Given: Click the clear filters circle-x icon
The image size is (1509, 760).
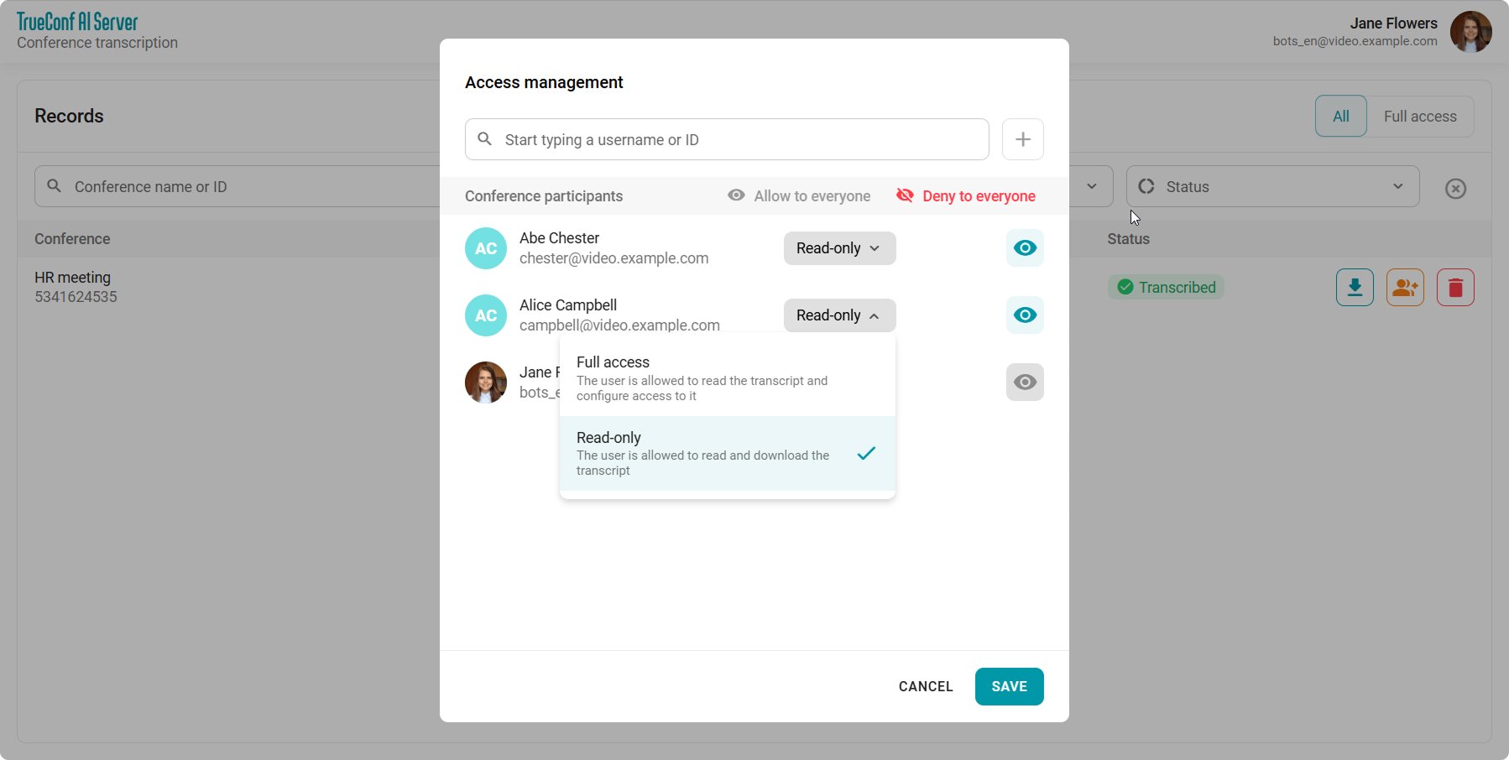Looking at the screenshot, I should [1455, 189].
